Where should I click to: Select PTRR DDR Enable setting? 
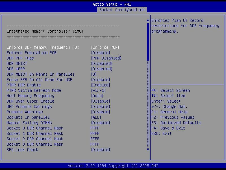pos(24,85)
